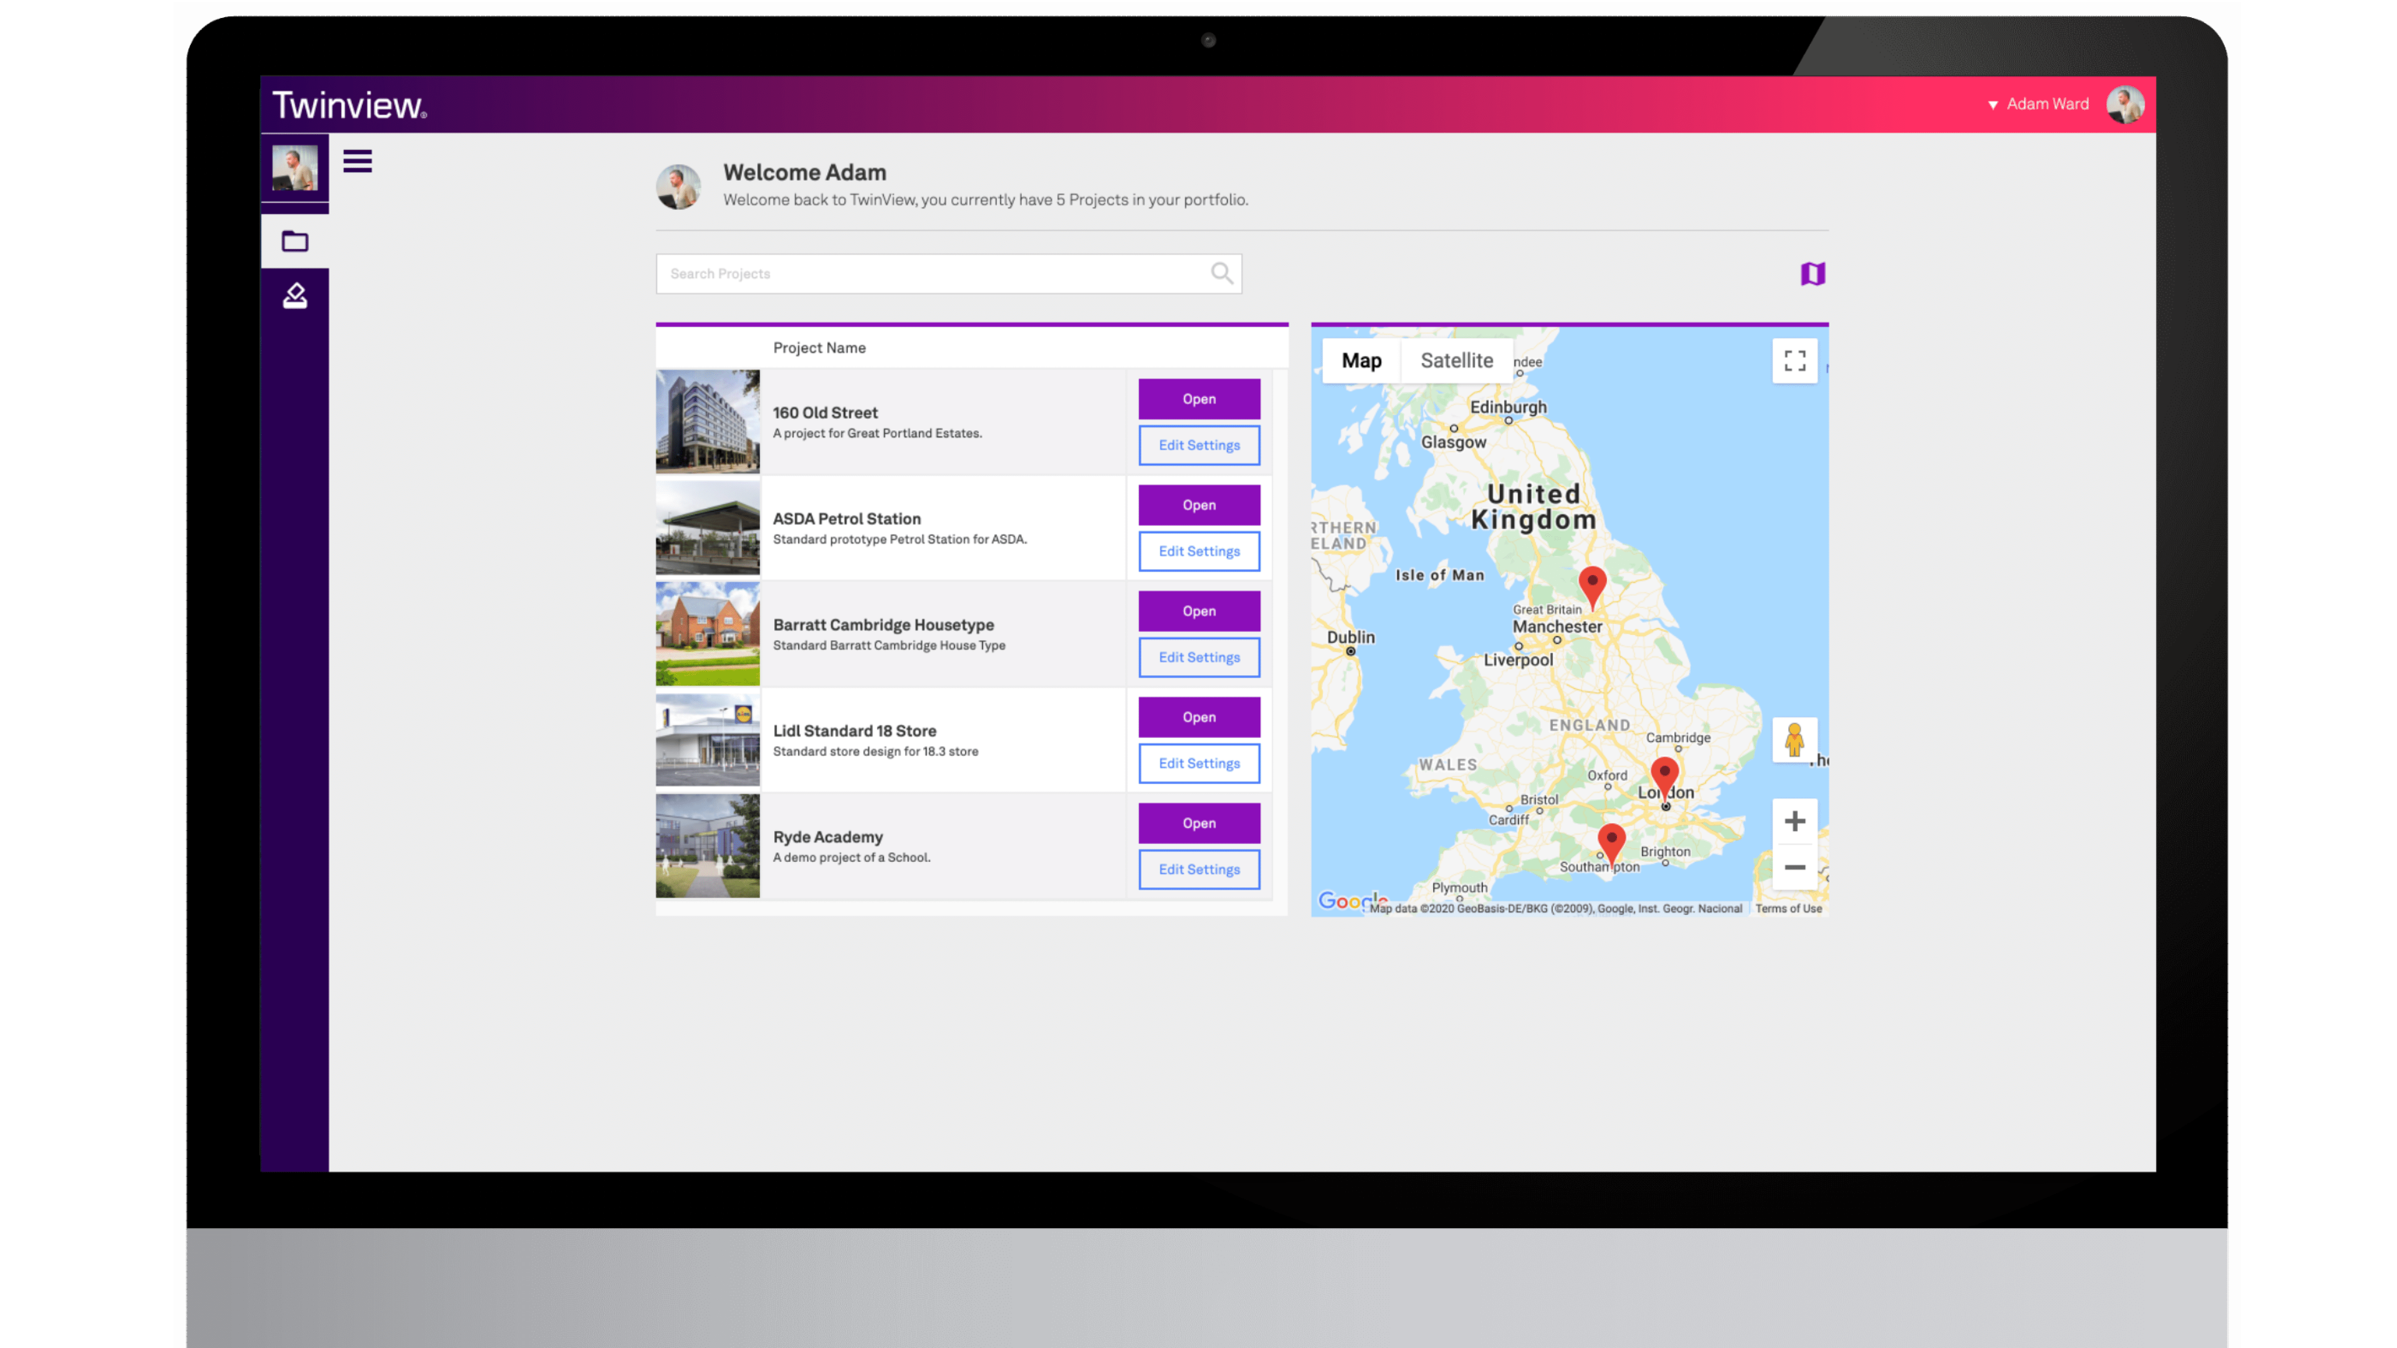The height and width of the screenshot is (1348, 2397).
Task: Click the 160 Old Street thumbnail
Action: point(707,422)
